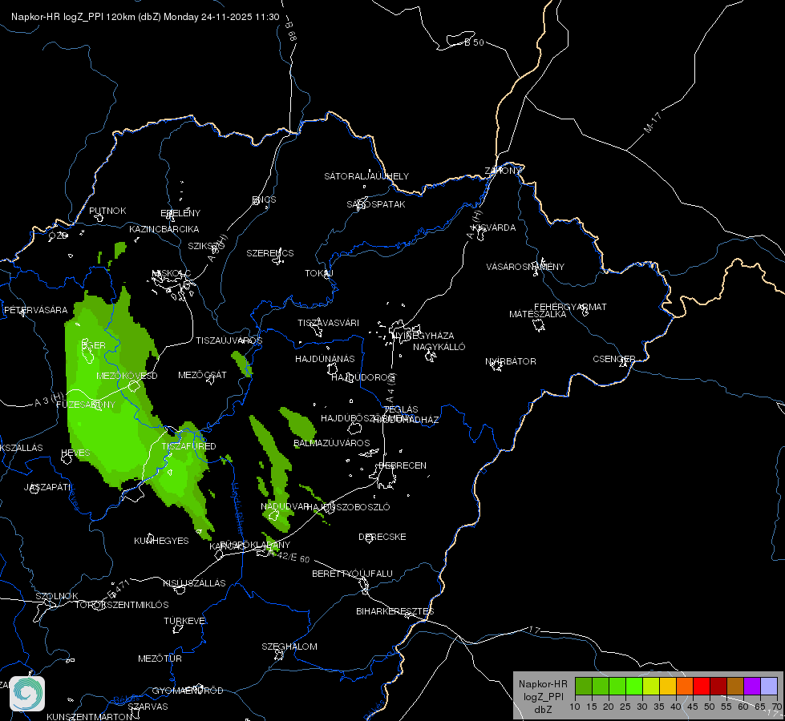Click the dark red 50–55 dBZ swatch

coord(718,687)
